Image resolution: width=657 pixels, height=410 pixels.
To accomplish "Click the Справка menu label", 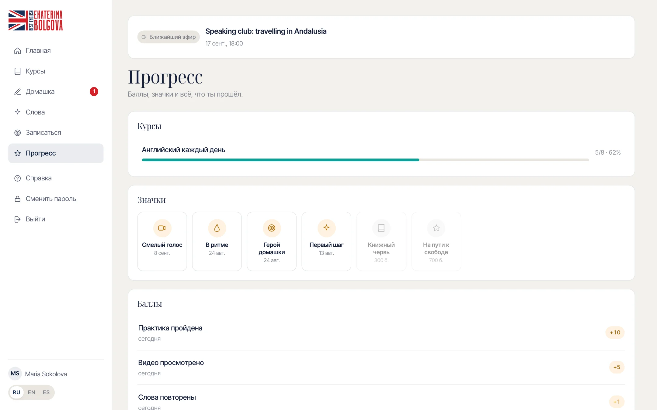I will [39, 178].
